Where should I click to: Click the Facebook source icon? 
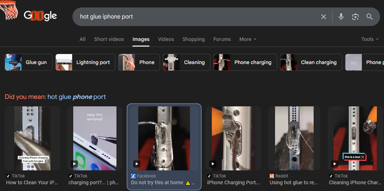133,176
